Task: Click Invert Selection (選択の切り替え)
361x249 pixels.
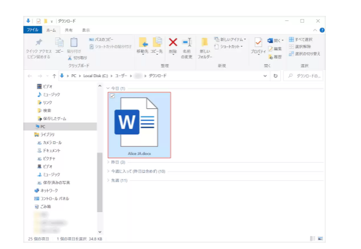Action: (x=307, y=54)
